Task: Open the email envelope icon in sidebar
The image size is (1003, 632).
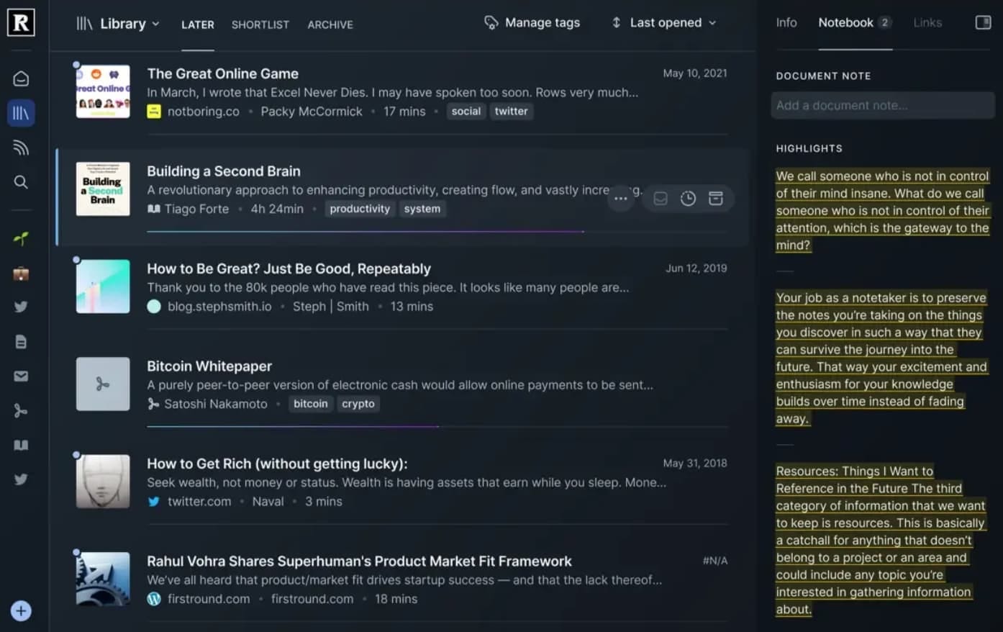Action: tap(21, 376)
